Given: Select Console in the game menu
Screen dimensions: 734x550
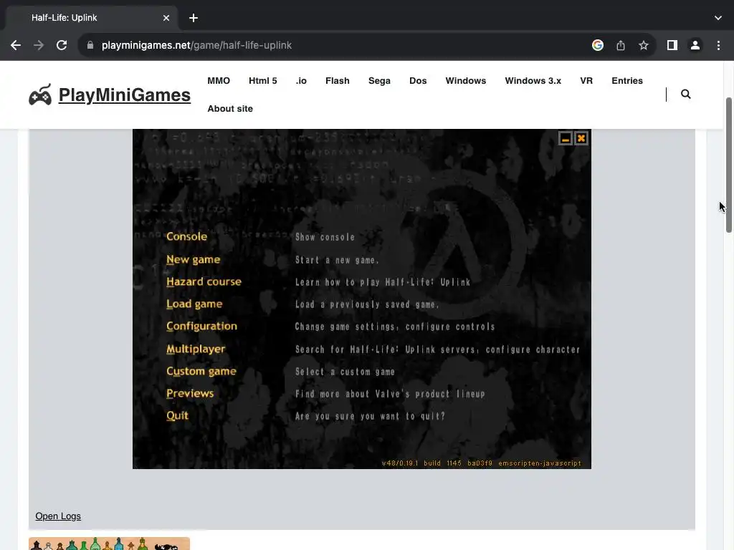Looking at the screenshot, I should pos(187,236).
